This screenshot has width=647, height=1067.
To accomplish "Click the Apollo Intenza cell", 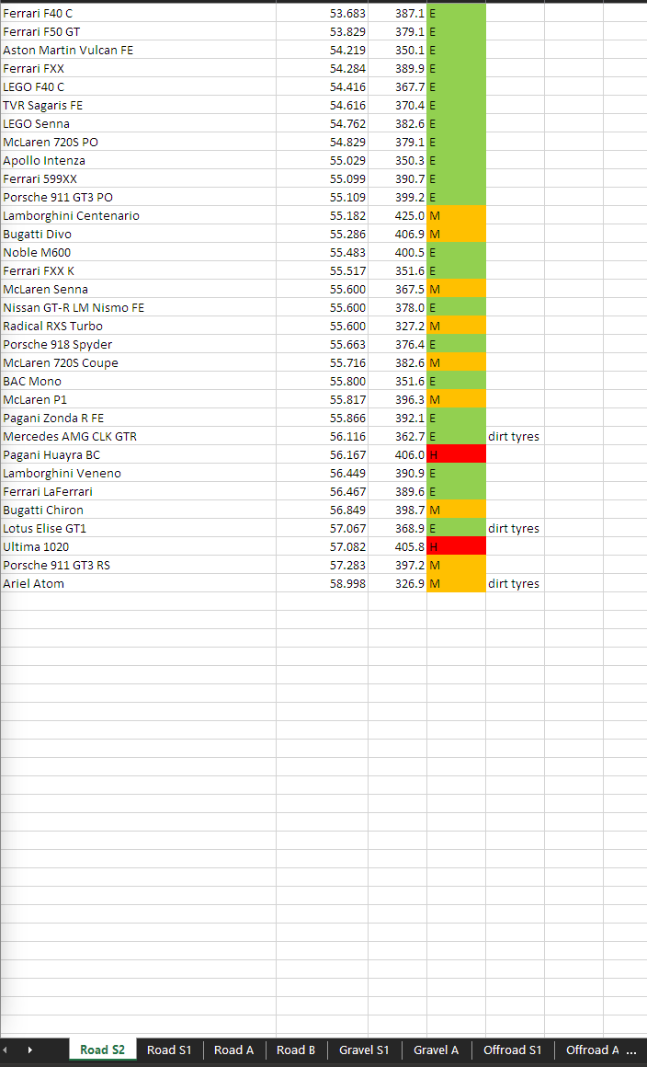I will point(139,160).
